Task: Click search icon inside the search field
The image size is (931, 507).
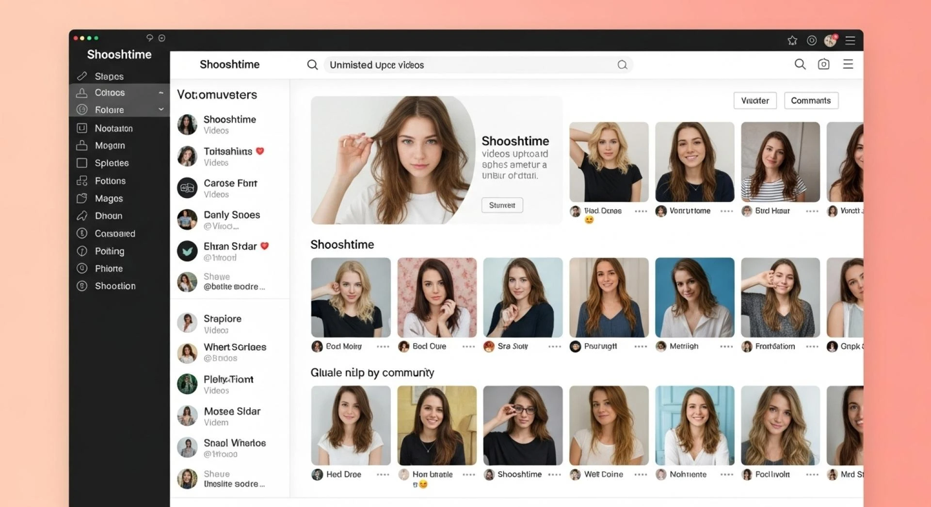Action: point(622,65)
